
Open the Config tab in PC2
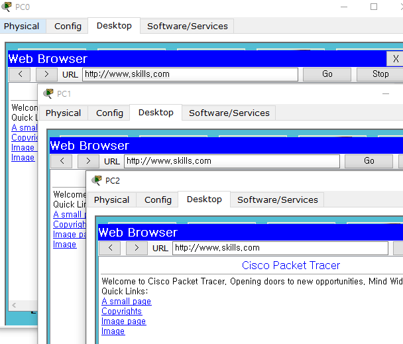click(158, 200)
